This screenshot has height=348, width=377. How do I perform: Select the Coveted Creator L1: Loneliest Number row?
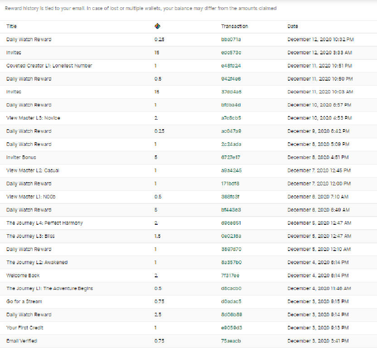[x=188, y=66]
